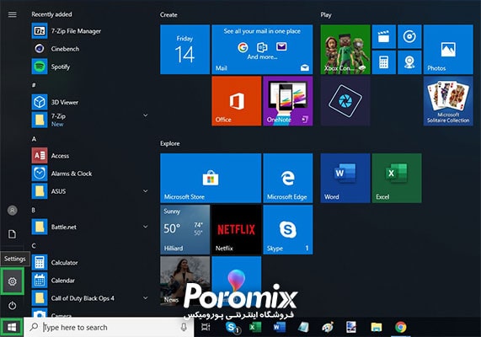Open Groove Music small tile

[409, 36]
